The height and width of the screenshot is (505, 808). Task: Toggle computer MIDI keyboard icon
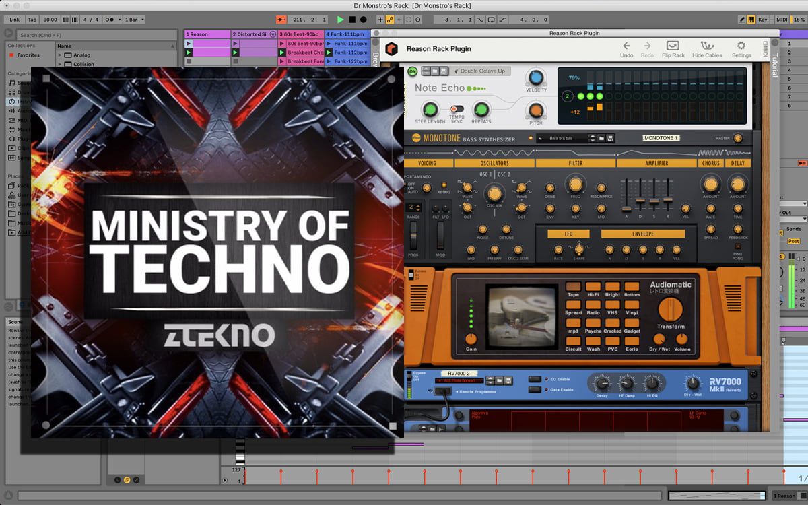point(752,20)
